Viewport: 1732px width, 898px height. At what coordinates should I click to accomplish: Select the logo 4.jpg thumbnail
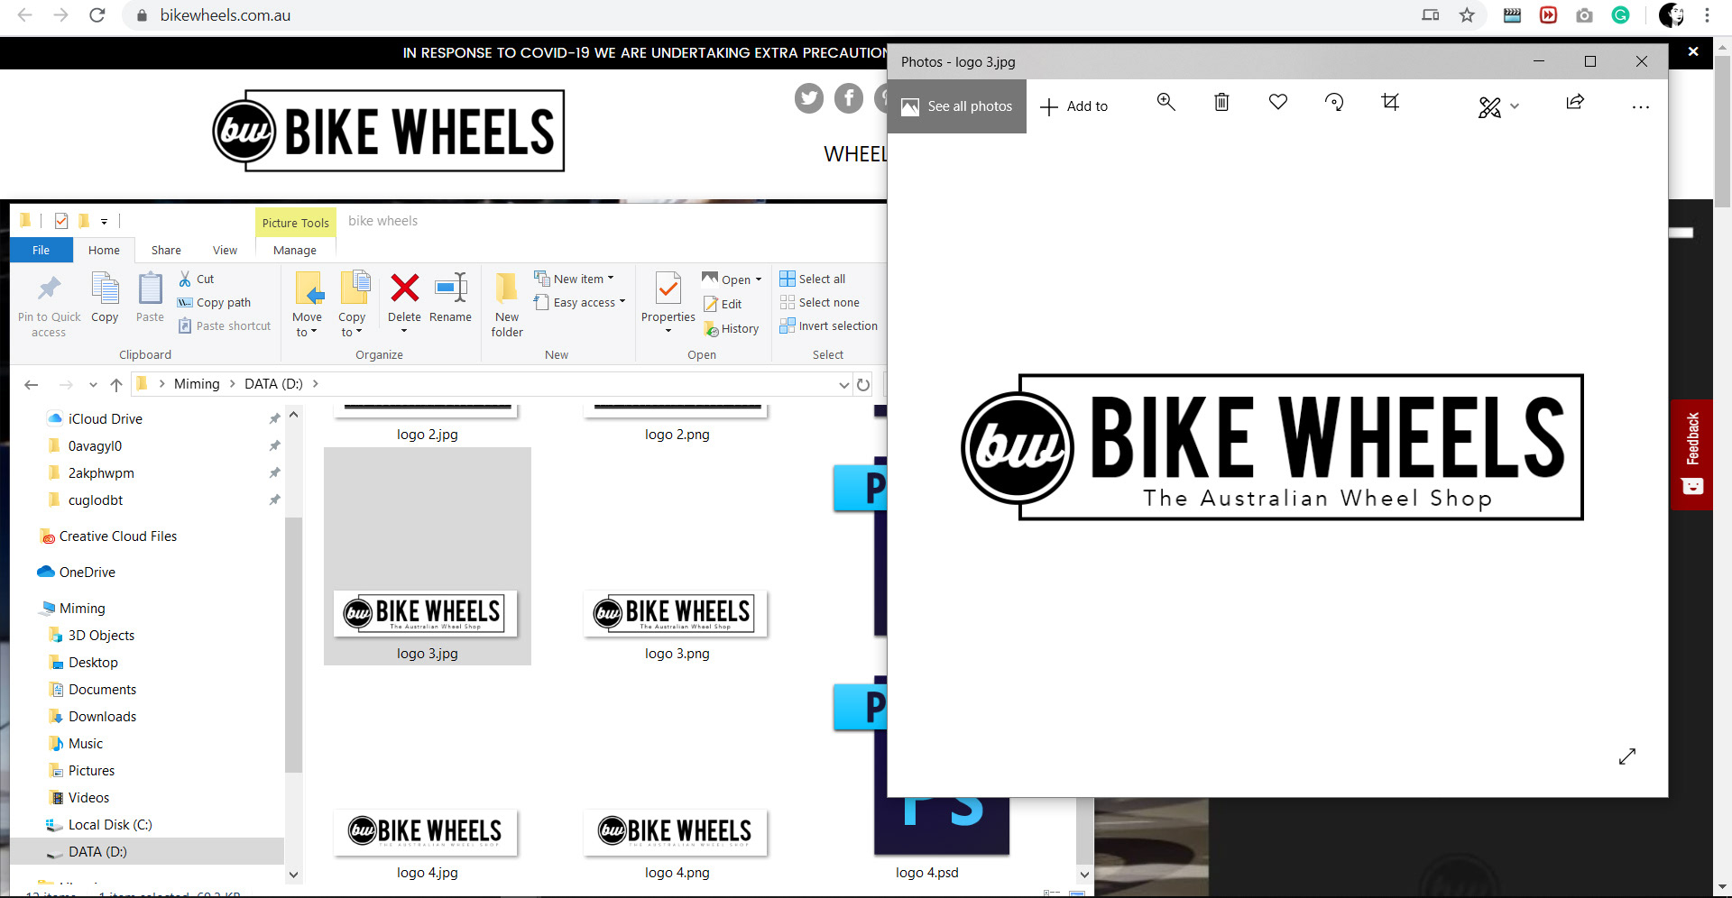(426, 831)
